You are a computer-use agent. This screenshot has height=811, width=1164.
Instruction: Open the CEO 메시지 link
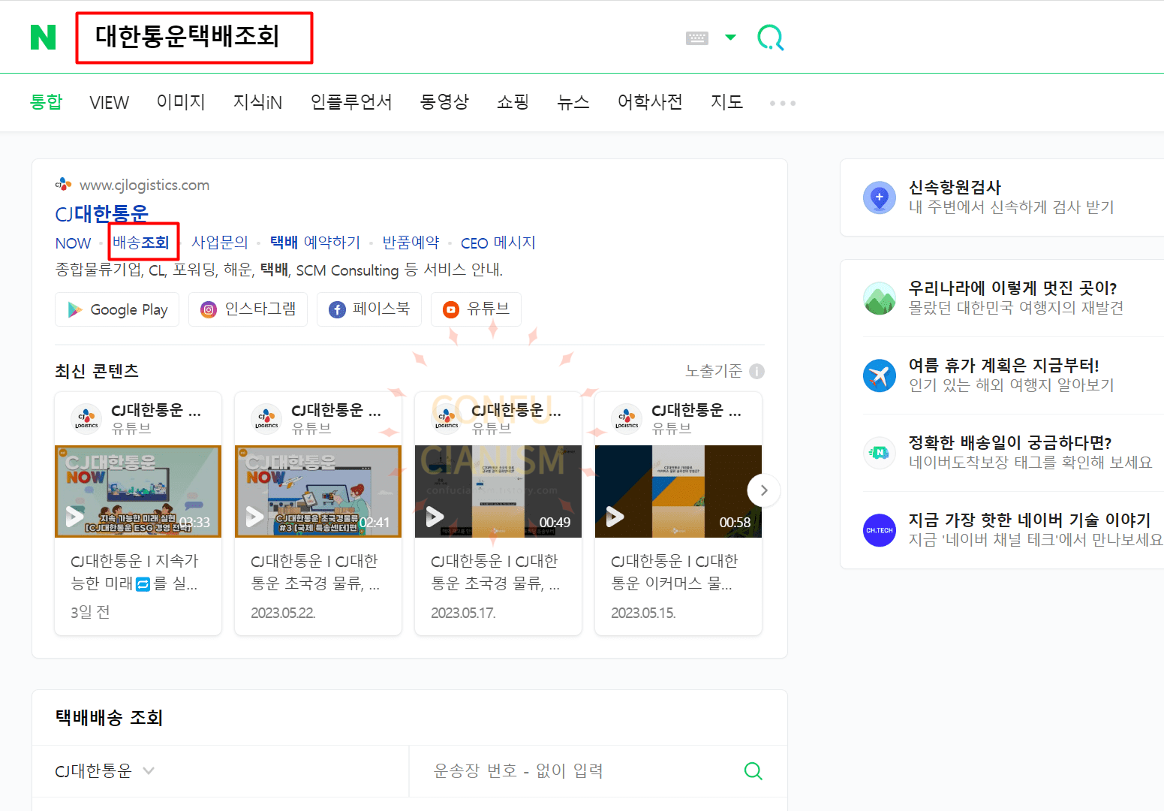(498, 243)
